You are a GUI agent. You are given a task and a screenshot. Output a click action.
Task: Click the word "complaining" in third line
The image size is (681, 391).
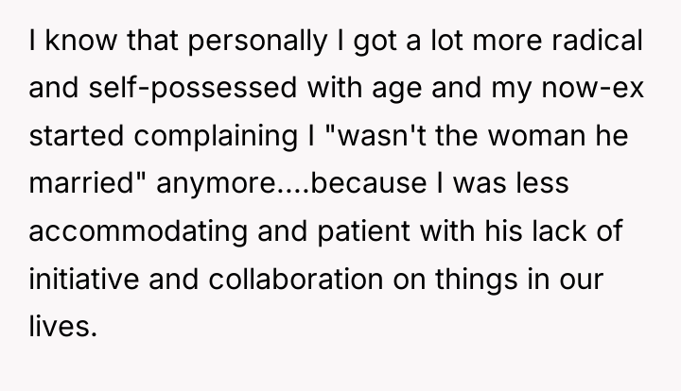click(216, 136)
